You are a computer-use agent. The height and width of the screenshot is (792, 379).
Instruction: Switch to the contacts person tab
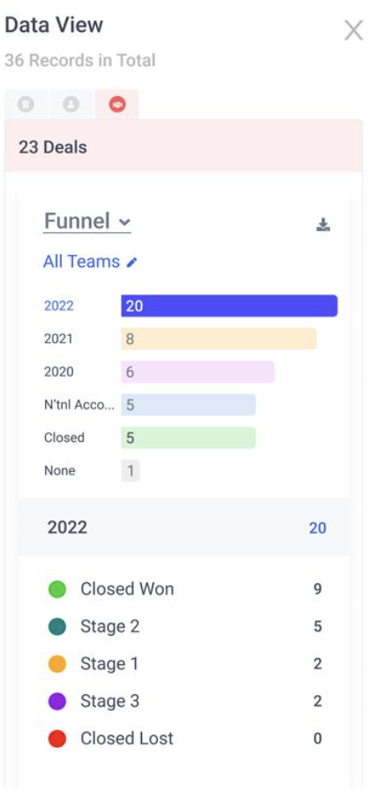(71, 105)
